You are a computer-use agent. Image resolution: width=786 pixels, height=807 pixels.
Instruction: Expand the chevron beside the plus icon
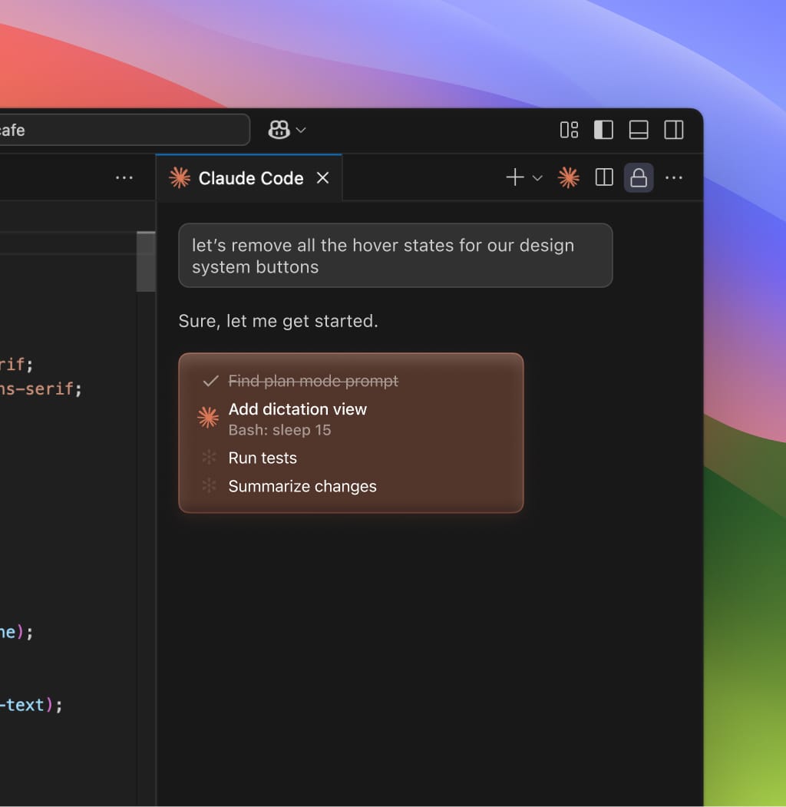pyautogui.click(x=537, y=178)
